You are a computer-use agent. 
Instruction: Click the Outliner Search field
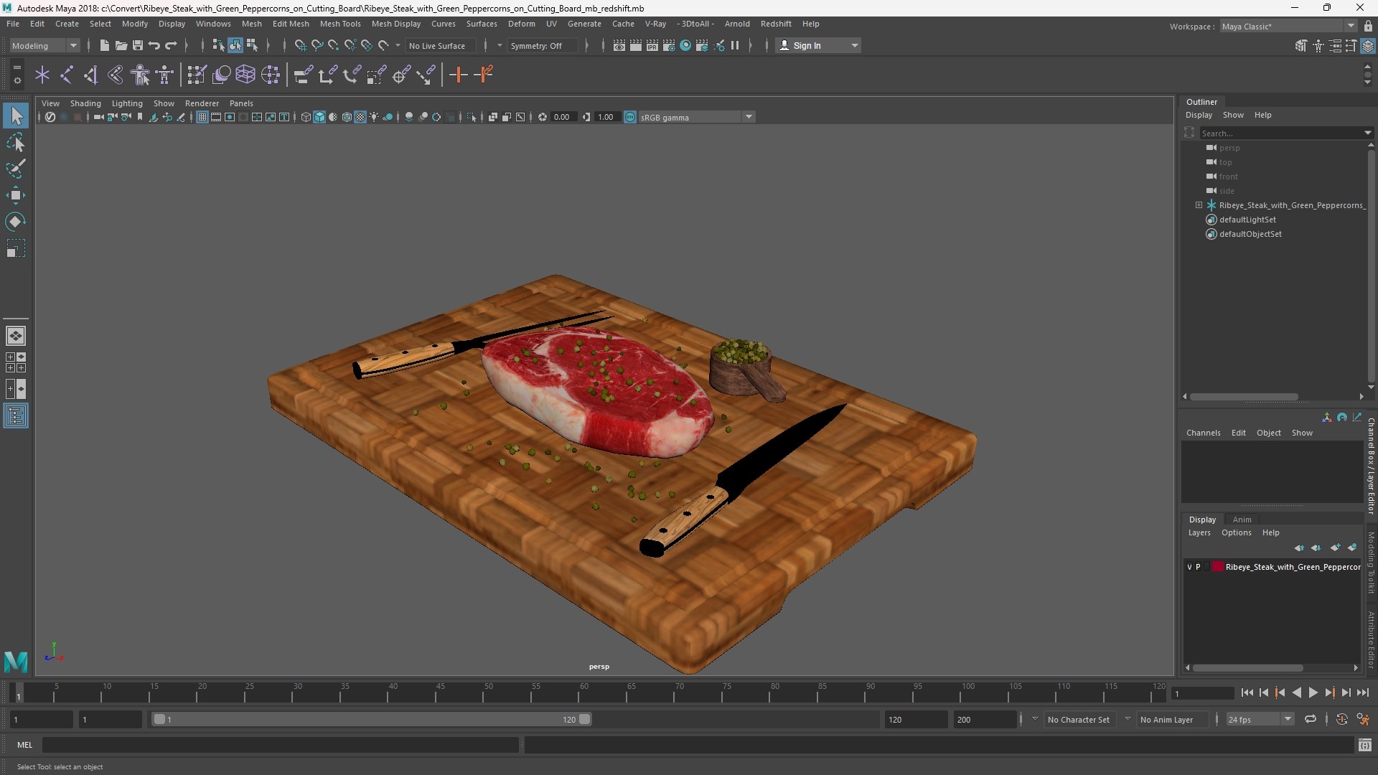(1282, 133)
